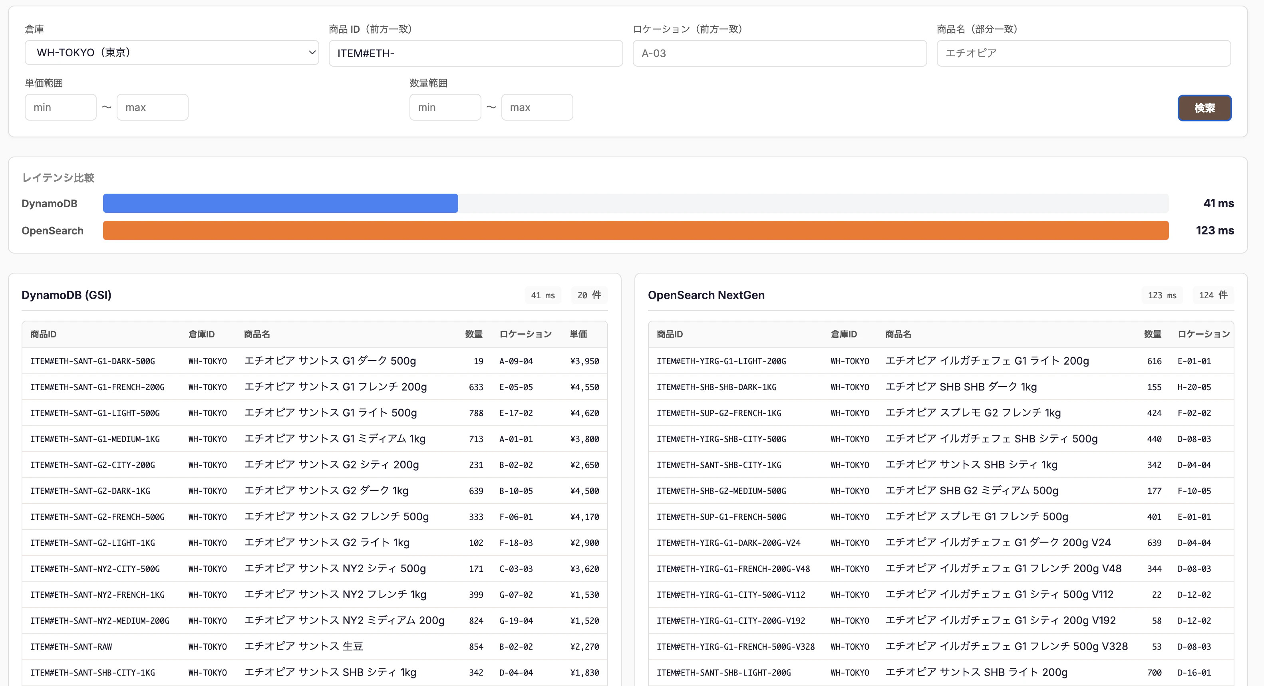Select row ITEM#ETH-SANT-G1-DARK-500G
This screenshot has height=686, width=1264.
pyautogui.click(x=314, y=361)
